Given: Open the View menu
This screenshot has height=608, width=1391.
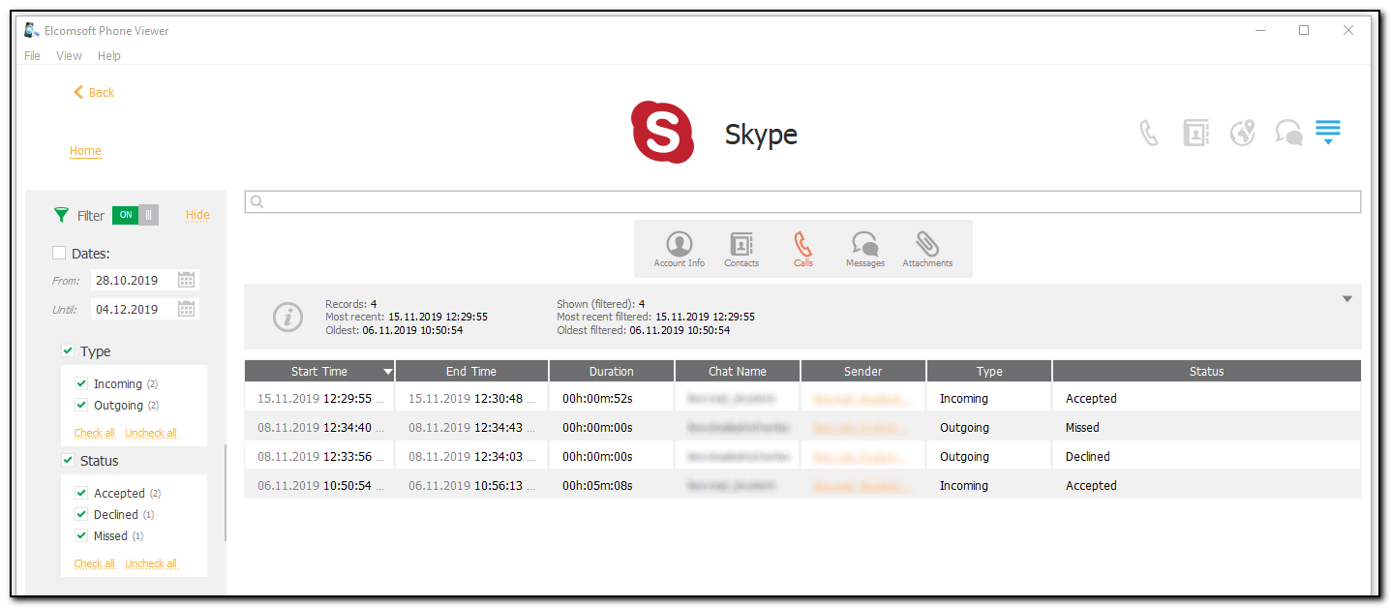Looking at the screenshot, I should click(x=68, y=55).
